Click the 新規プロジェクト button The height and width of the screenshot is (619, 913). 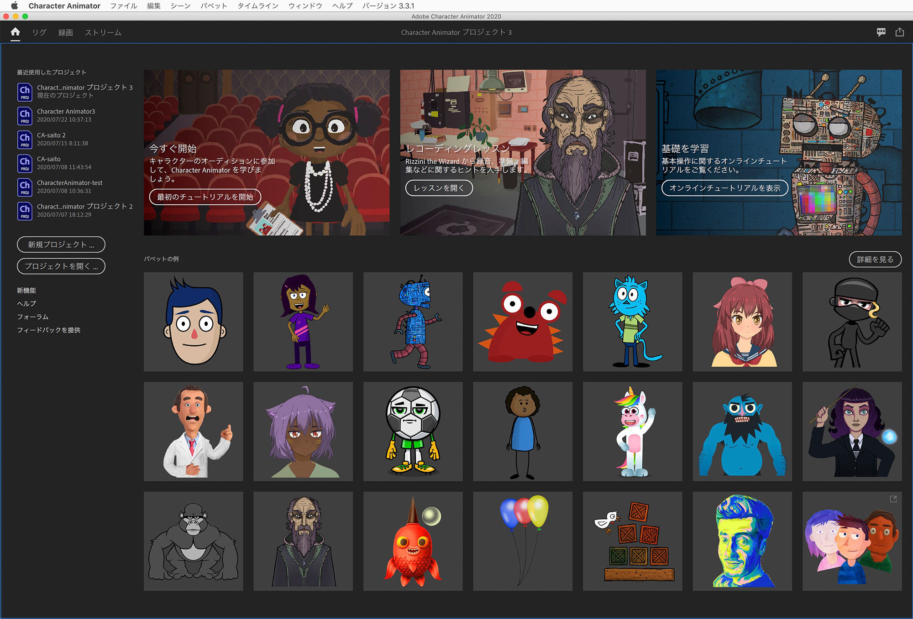click(61, 244)
